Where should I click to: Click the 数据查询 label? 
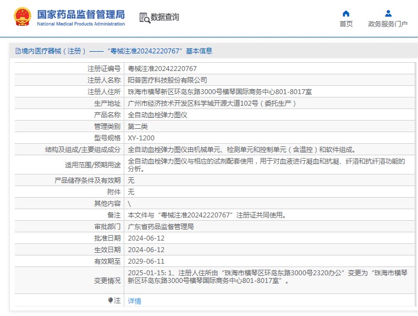pyautogui.click(x=165, y=17)
